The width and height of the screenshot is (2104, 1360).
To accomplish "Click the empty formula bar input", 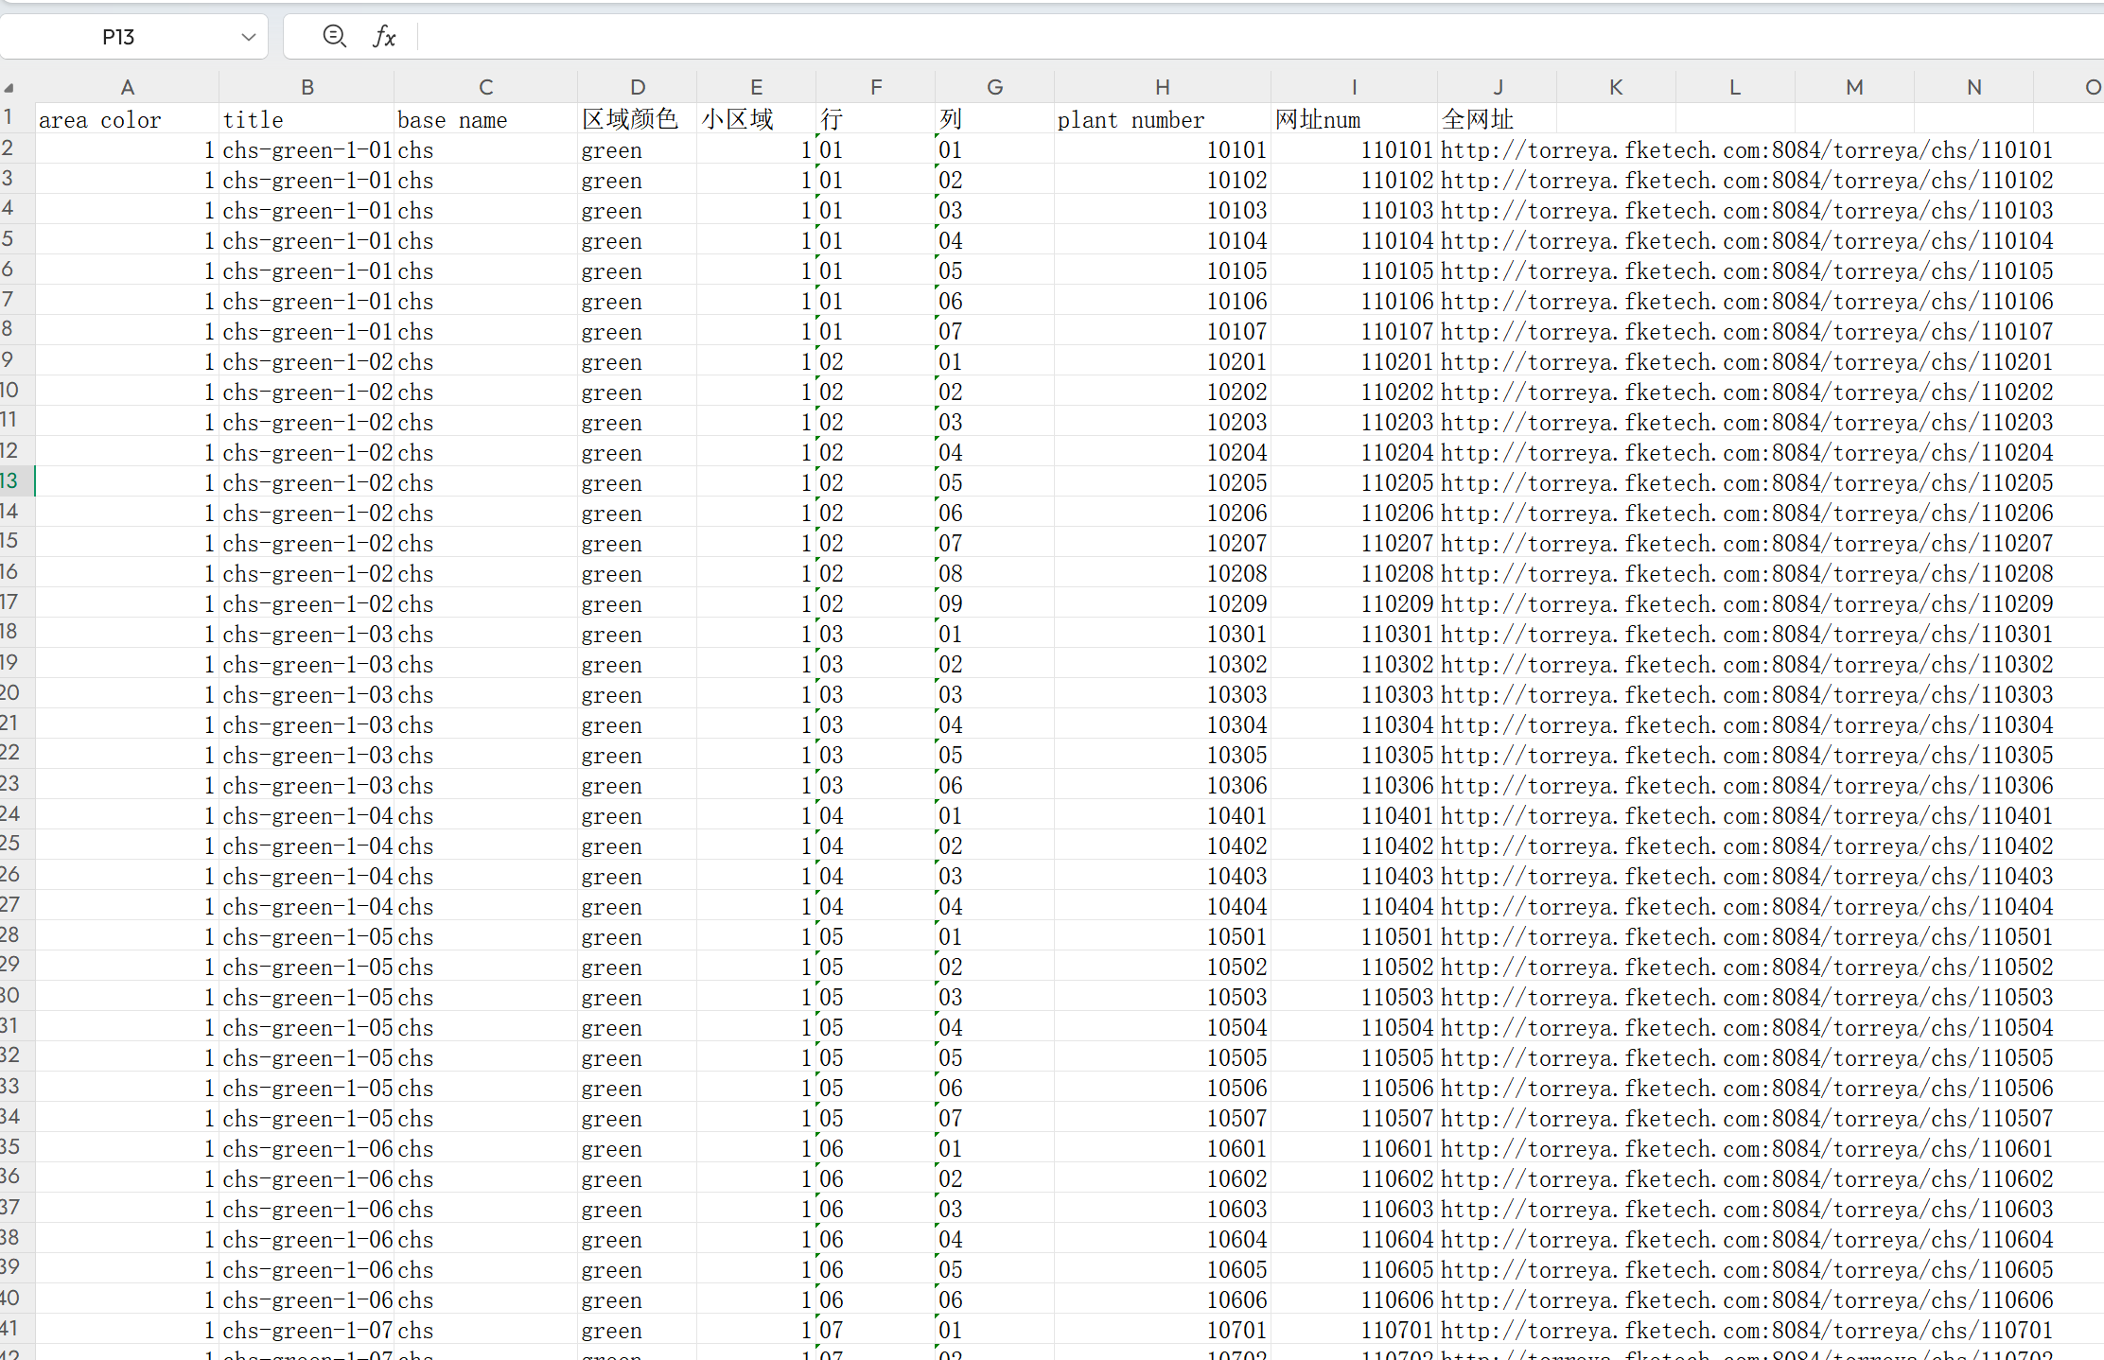I will [1230, 37].
